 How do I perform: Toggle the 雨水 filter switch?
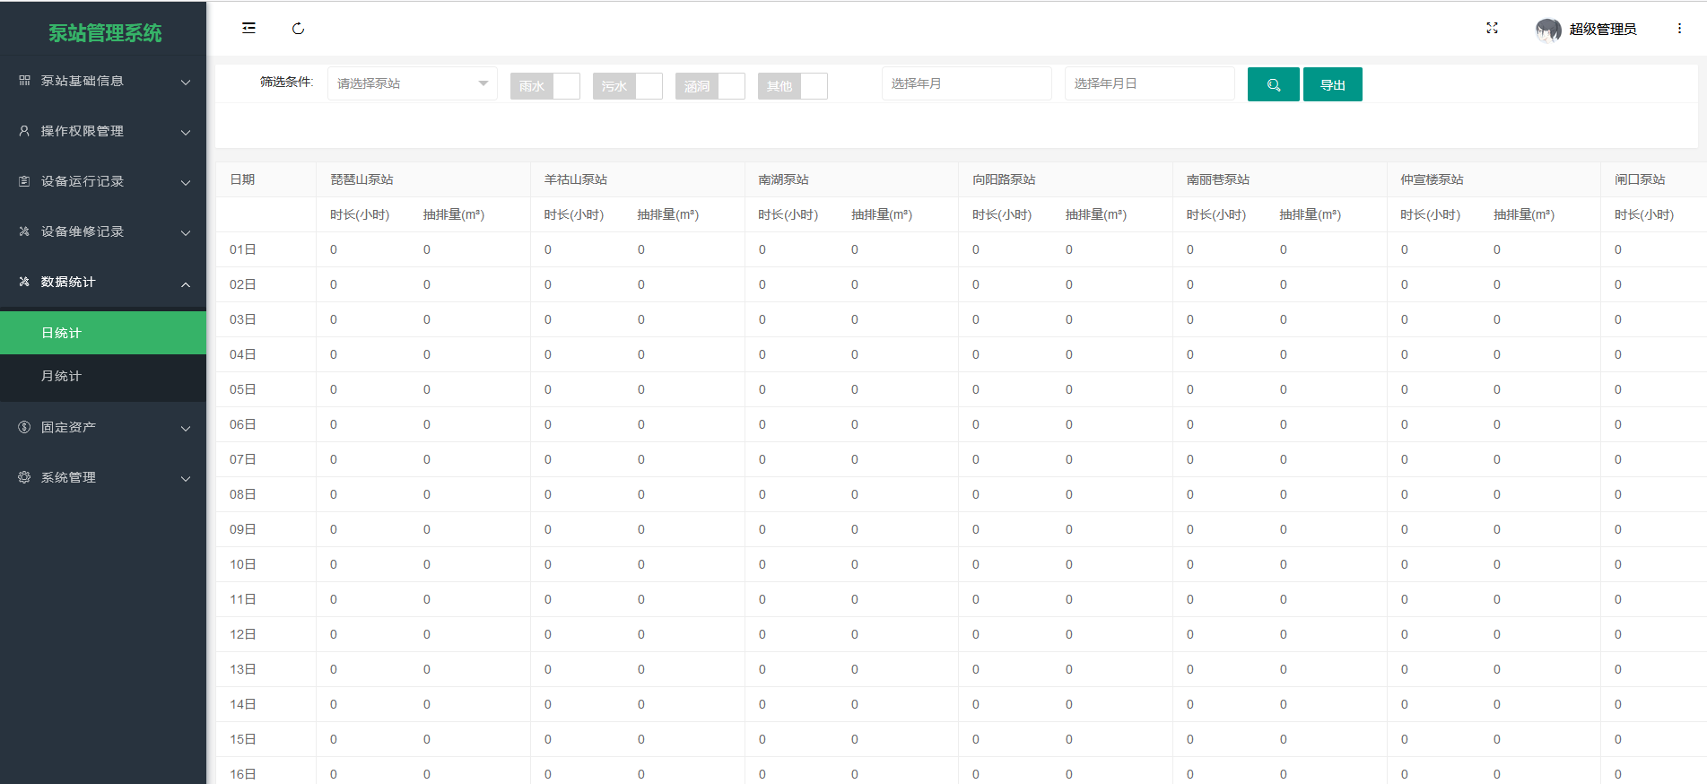click(x=544, y=86)
